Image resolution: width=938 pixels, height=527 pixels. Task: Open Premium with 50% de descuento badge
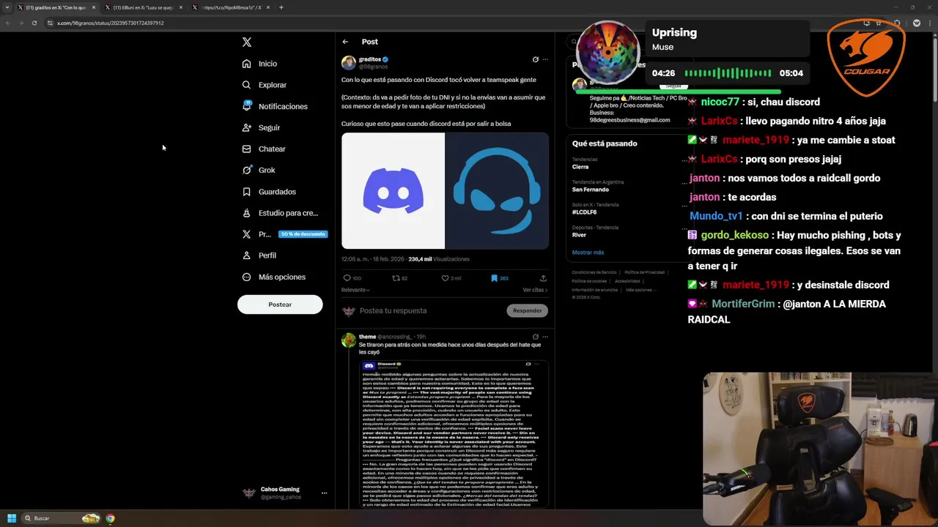pyautogui.click(x=284, y=234)
